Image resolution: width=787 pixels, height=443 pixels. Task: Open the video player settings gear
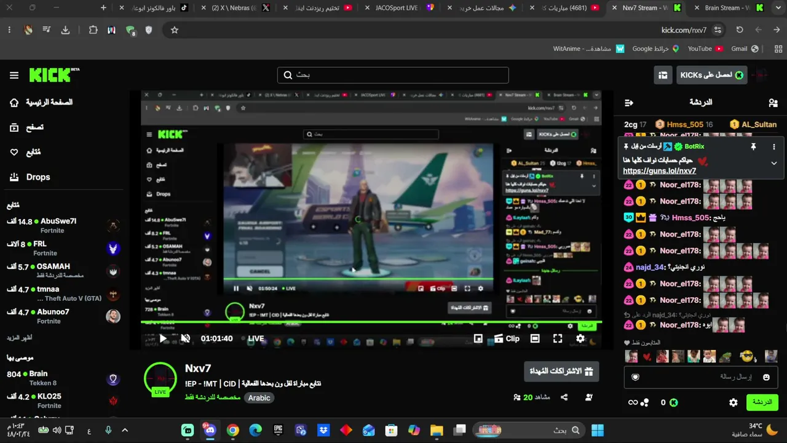tap(580, 338)
